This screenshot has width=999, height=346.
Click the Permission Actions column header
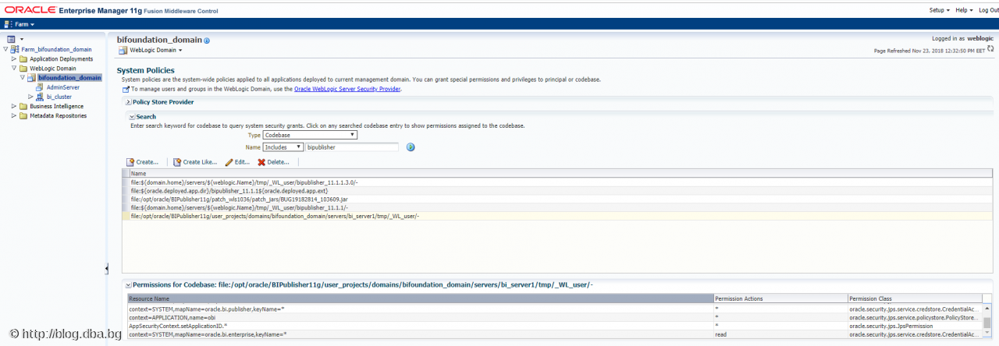tap(780, 298)
